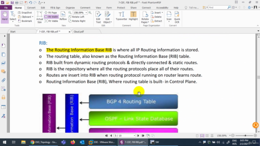Image resolution: width=260 pixels, height=146 pixels.
Task: Add a Bookmark from the ribbon
Action: [25, 21]
